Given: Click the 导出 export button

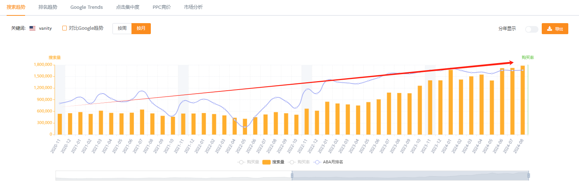Looking at the screenshot, I should [555, 29].
